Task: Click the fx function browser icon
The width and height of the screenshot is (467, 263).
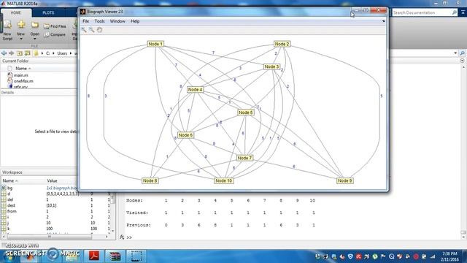Action: [122, 237]
